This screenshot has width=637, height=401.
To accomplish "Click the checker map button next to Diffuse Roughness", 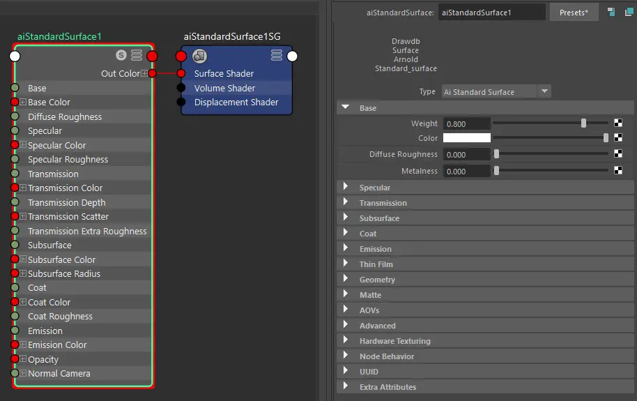I will pos(618,154).
